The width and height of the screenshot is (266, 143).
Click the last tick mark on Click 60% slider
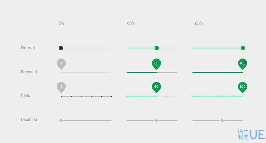pyautogui.click(x=177, y=96)
